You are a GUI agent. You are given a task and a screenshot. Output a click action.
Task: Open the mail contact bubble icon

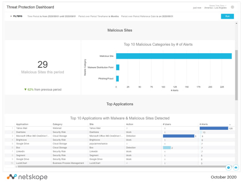[x=236, y=168]
